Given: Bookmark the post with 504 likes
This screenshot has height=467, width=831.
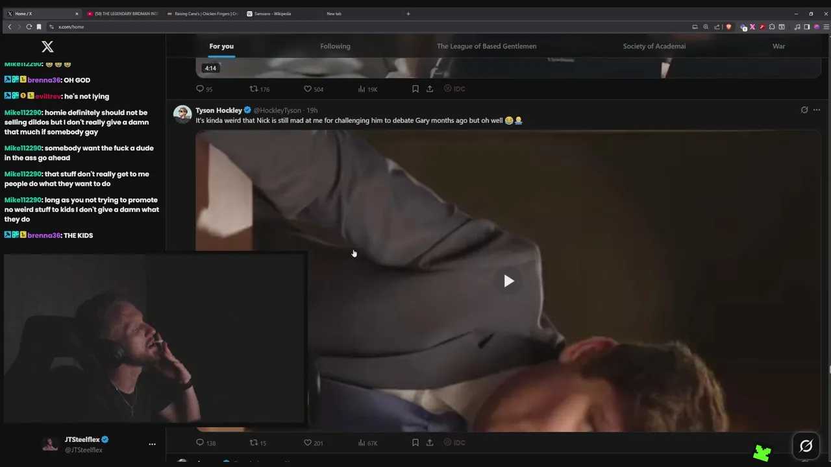Looking at the screenshot, I should 415,89.
